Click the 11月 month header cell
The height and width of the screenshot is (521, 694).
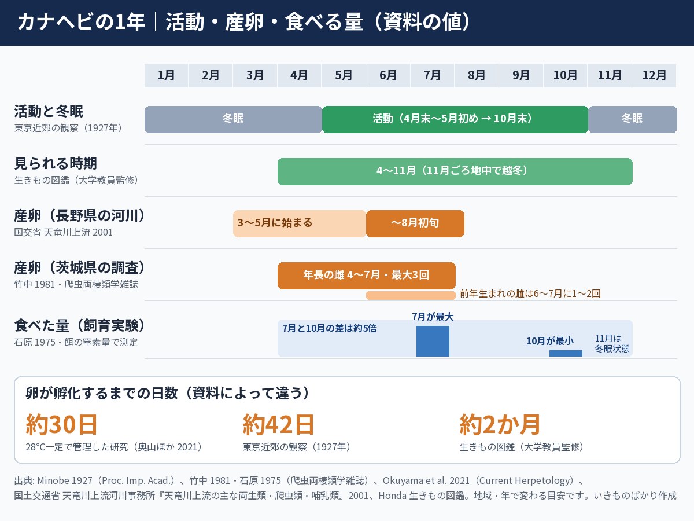pos(610,75)
